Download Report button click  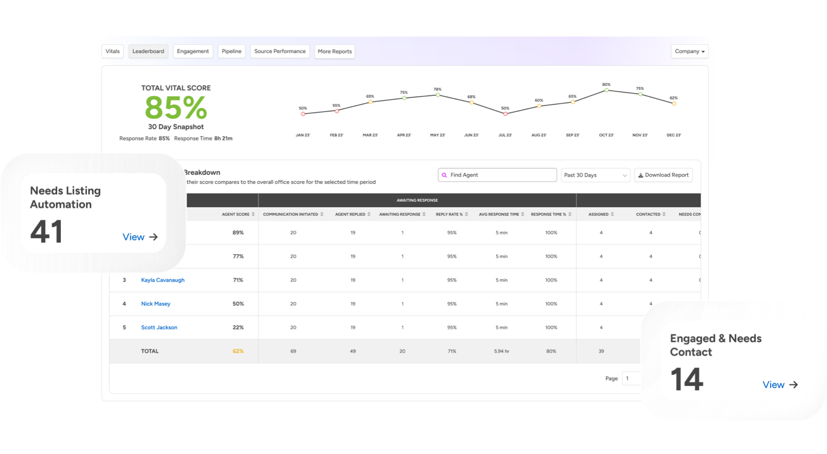(x=663, y=175)
